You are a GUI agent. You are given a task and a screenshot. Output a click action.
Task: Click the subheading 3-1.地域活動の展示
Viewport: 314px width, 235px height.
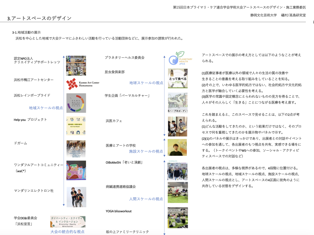[26, 32]
